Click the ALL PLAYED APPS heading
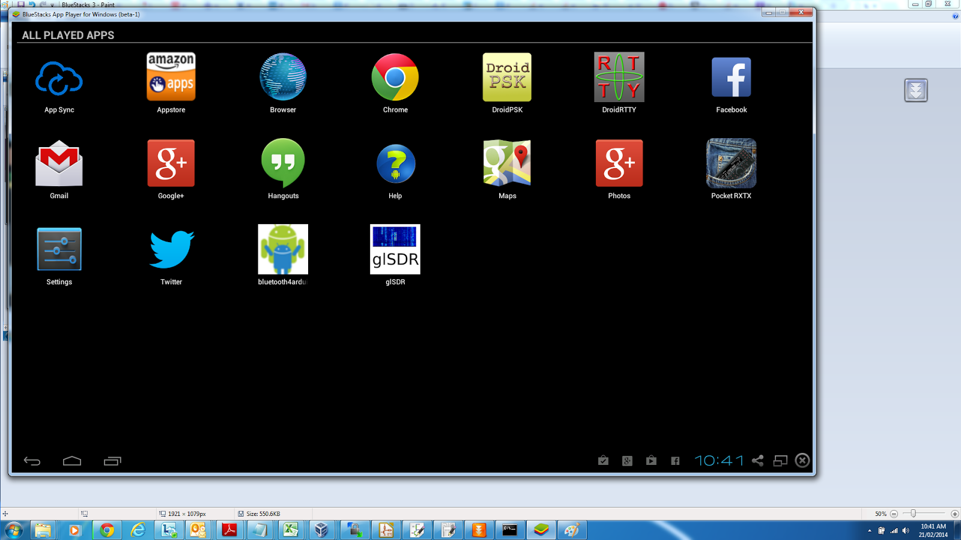This screenshot has height=540, width=961. click(x=68, y=35)
